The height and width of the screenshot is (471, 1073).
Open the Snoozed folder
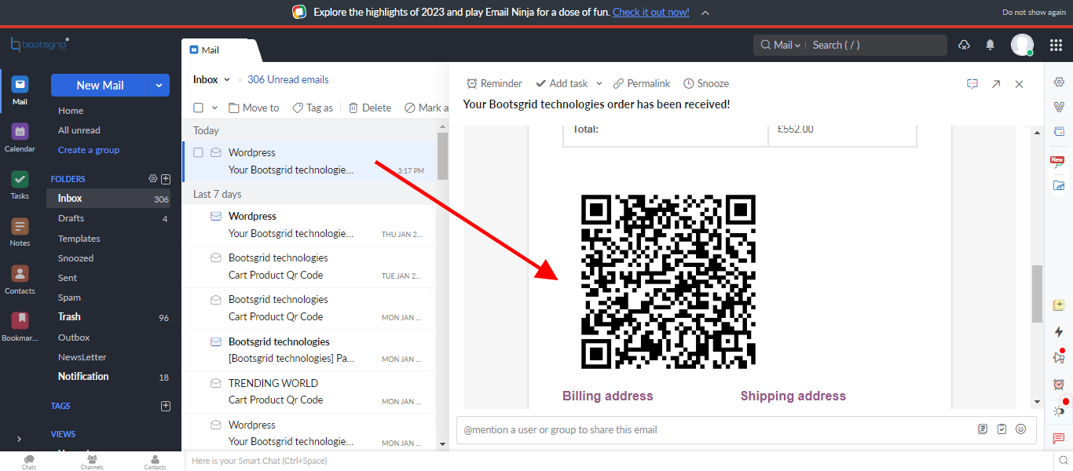[x=108, y=258]
